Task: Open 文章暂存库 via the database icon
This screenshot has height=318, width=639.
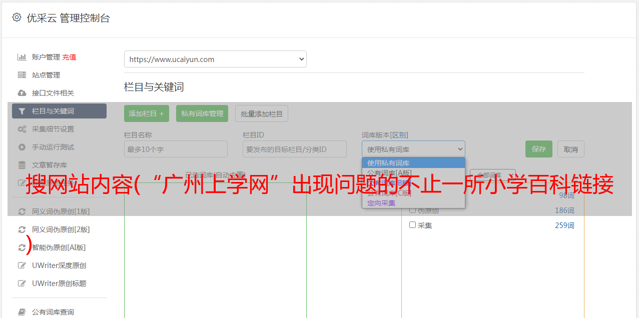Action: 22,165
